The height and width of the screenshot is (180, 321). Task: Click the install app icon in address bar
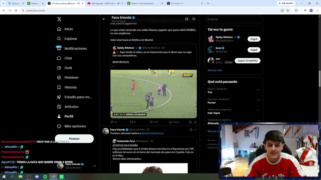(282, 10)
